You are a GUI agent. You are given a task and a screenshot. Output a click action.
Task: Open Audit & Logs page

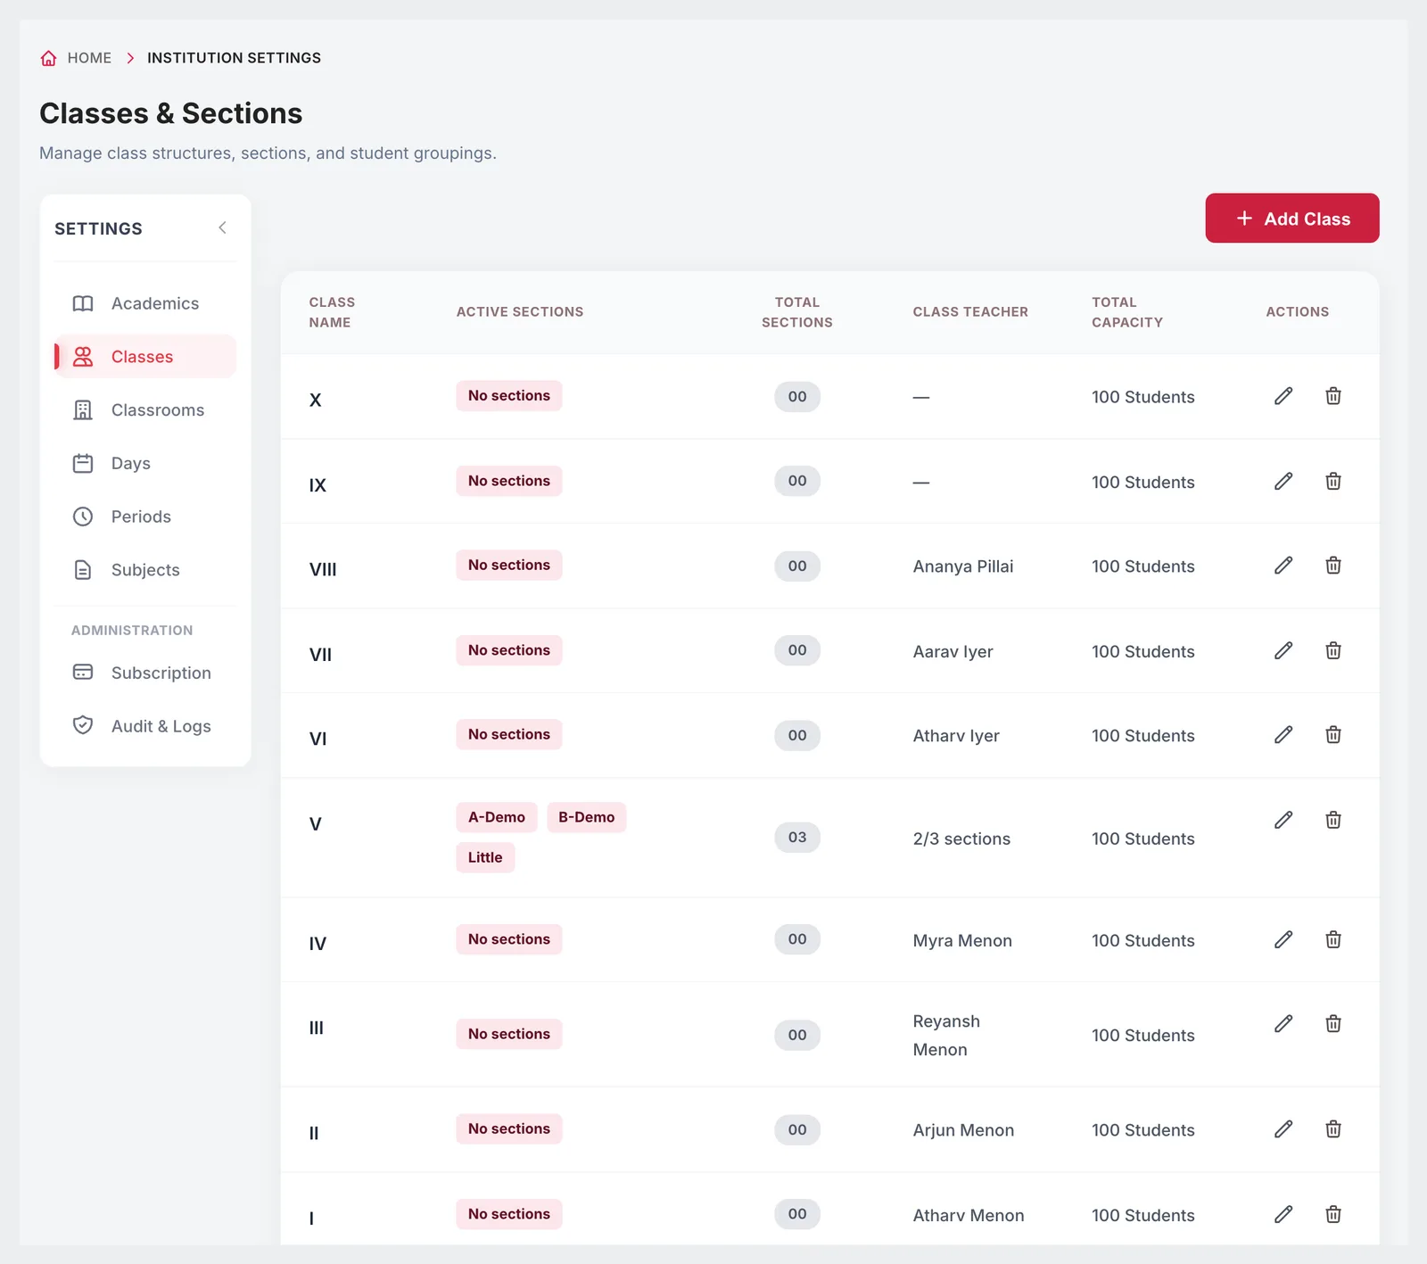click(x=145, y=726)
